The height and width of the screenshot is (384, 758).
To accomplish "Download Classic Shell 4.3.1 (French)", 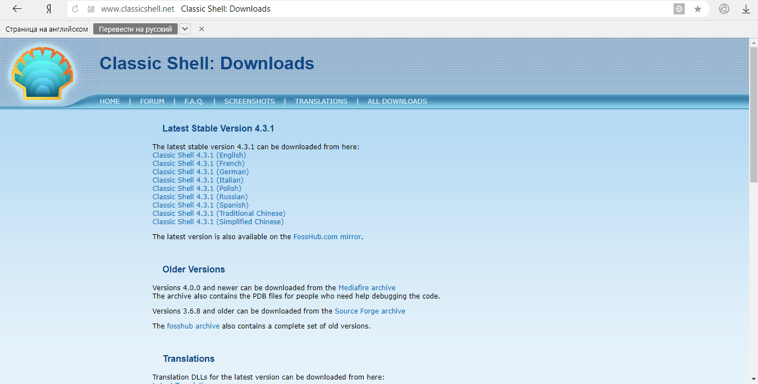I will (x=198, y=164).
